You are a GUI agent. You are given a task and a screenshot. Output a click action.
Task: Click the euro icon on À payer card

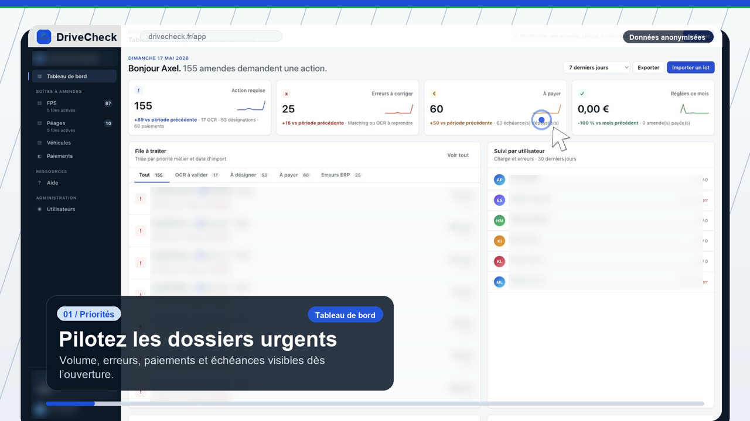click(x=434, y=94)
